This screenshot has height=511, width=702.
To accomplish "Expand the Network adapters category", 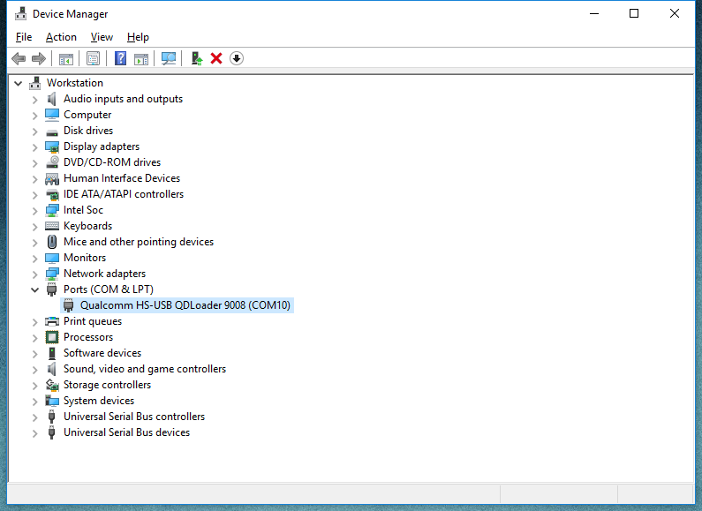I will click(35, 274).
